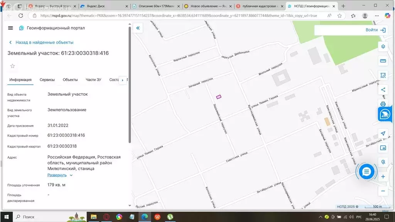This screenshot has width=395, height=222.
Task: Open the Copilot sidebar icon
Action: 387,16
